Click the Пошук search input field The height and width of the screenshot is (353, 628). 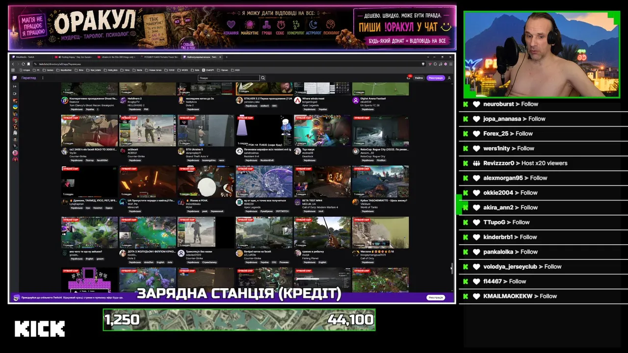pos(229,78)
